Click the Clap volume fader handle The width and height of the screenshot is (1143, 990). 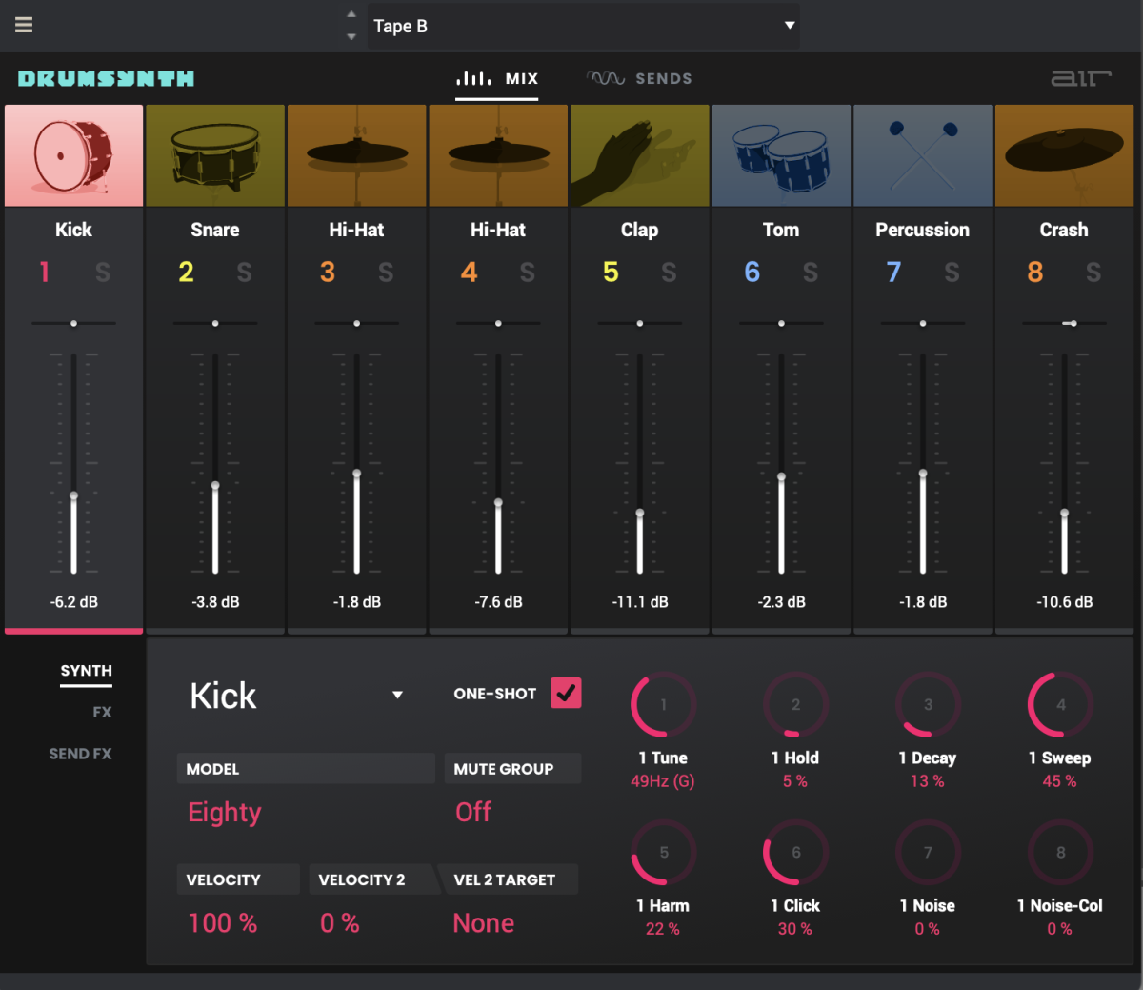tap(640, 514)
